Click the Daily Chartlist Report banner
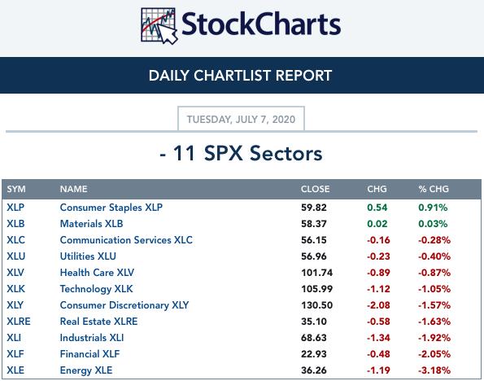The width and height of the screenshot is (484, 381). (242, 75)
